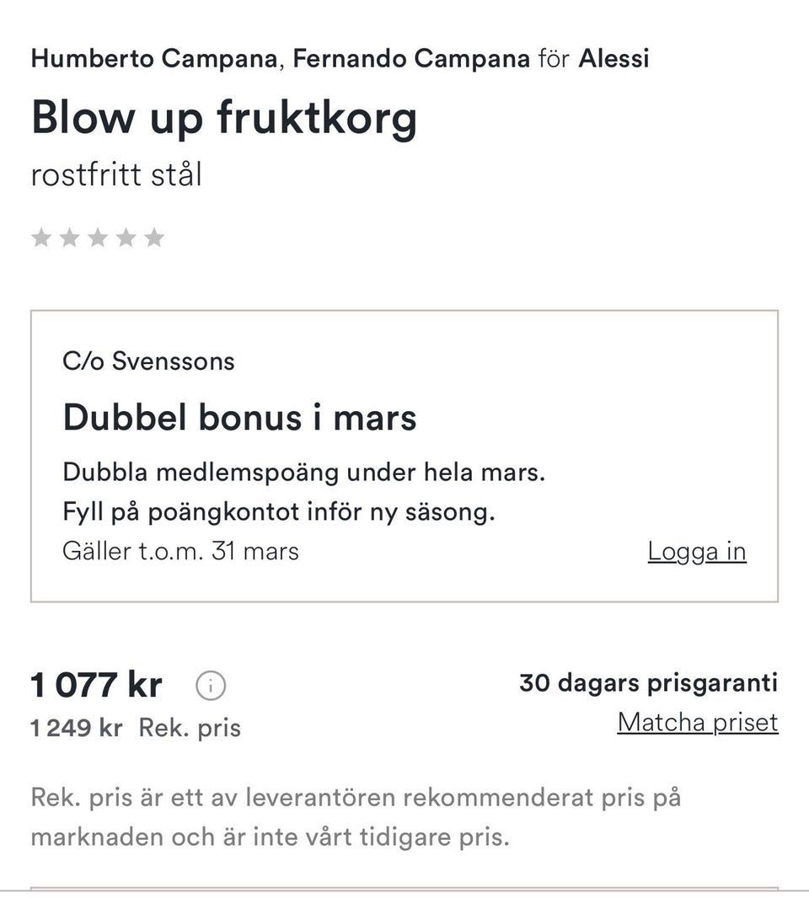Click the Logga in link

(697, 551)
